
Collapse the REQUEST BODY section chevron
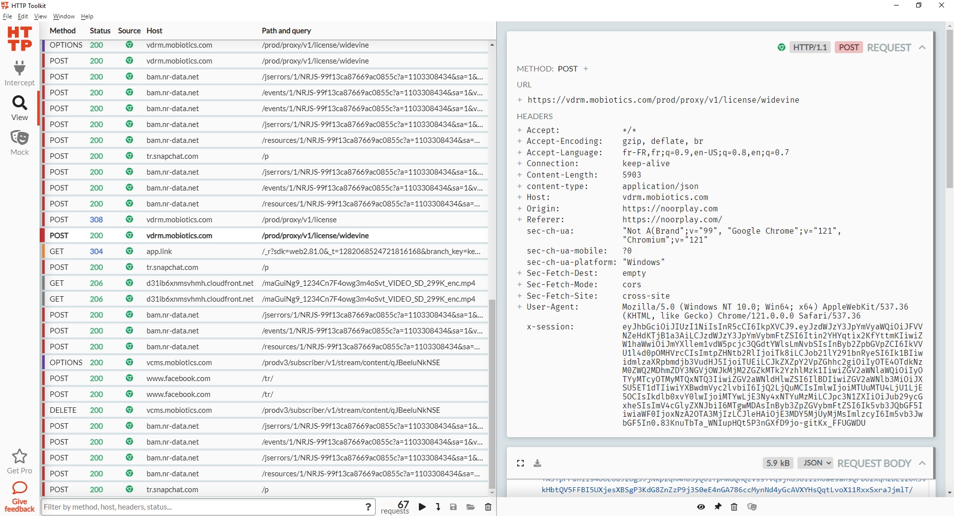[x=922, y=463]
